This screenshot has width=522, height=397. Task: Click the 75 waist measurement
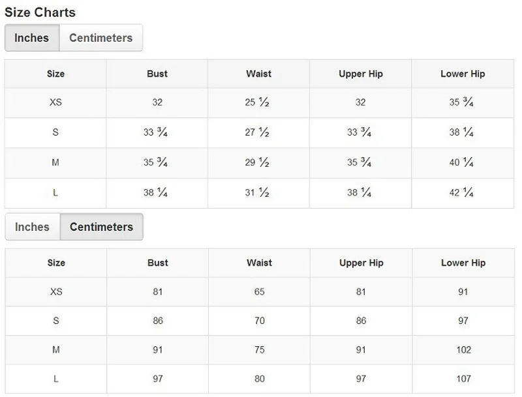(x=259, y=349)
